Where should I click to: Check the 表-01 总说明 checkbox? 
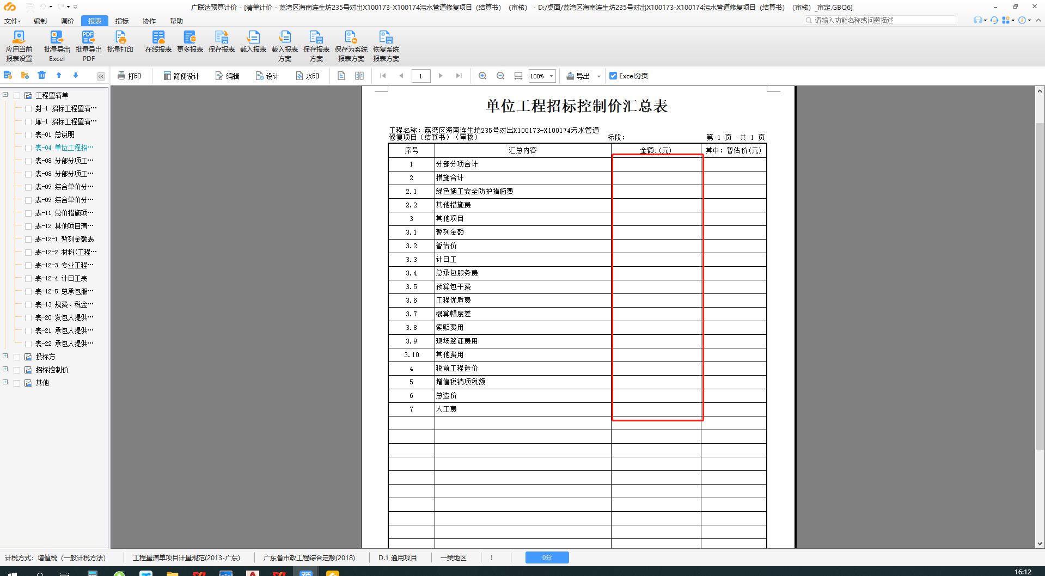tap(28, 134)
